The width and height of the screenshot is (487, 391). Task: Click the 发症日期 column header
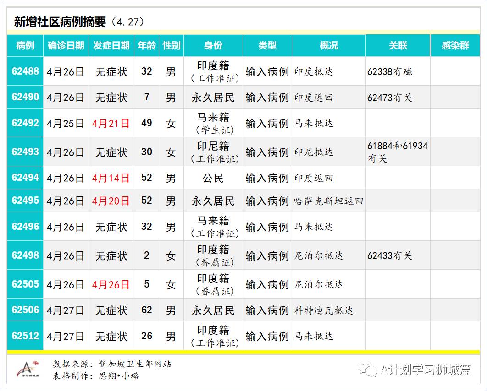pyautogui.click(x=111, y=46)
